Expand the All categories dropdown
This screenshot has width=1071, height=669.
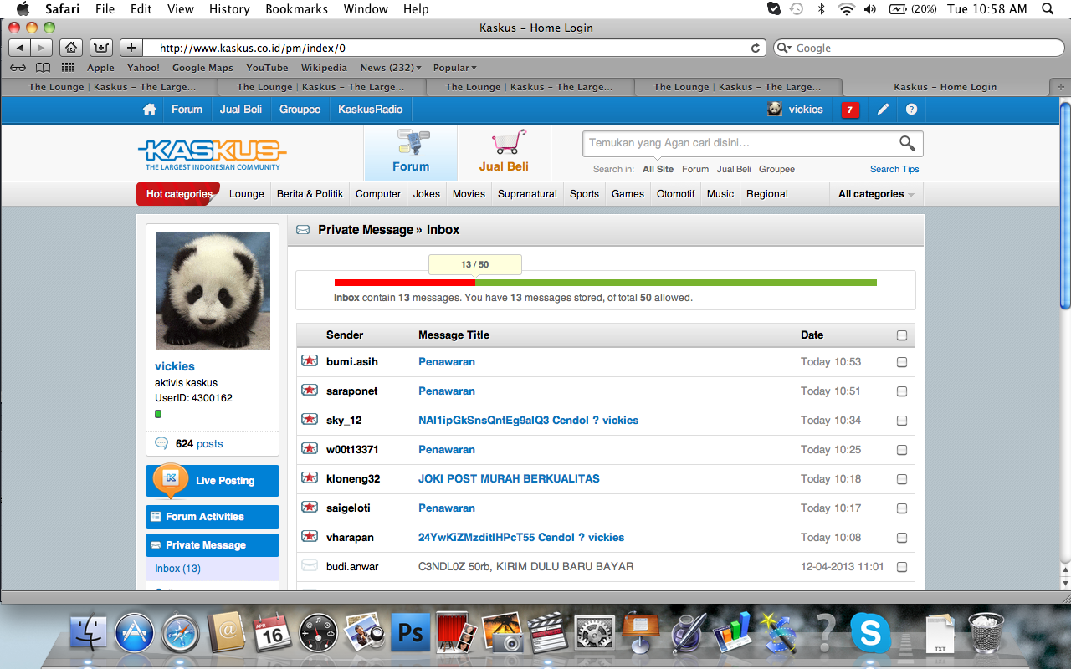pyautogui.click(x=876, y=194)
